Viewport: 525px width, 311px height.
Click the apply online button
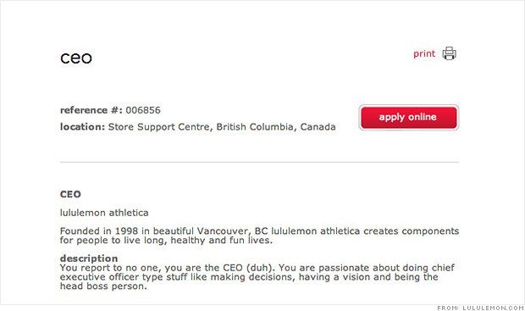(x=409, y=117)
